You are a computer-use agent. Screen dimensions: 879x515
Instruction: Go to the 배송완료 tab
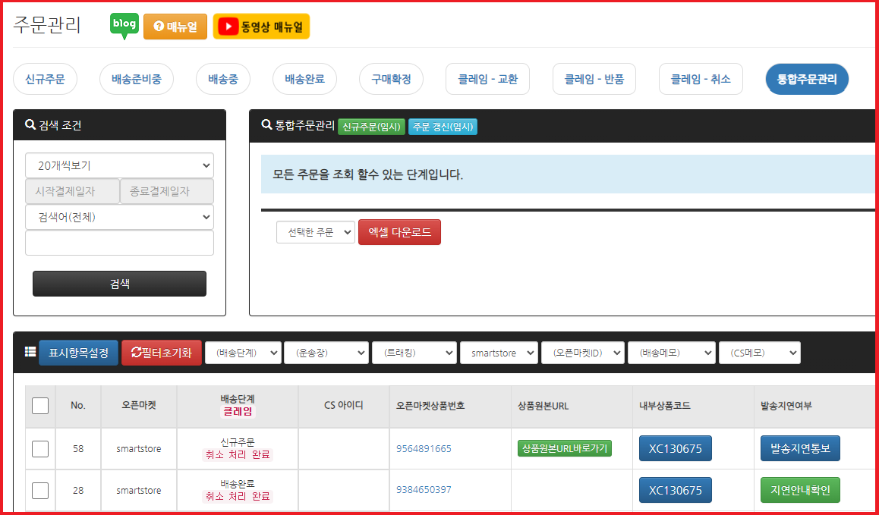[x=304, y=79]
